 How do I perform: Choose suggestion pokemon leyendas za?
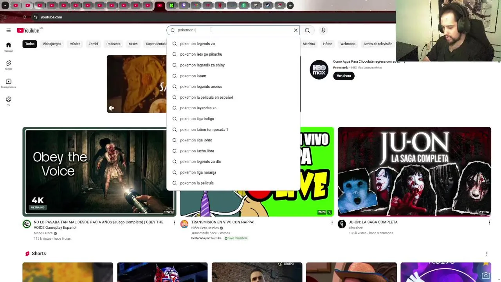tap(233, 108)
